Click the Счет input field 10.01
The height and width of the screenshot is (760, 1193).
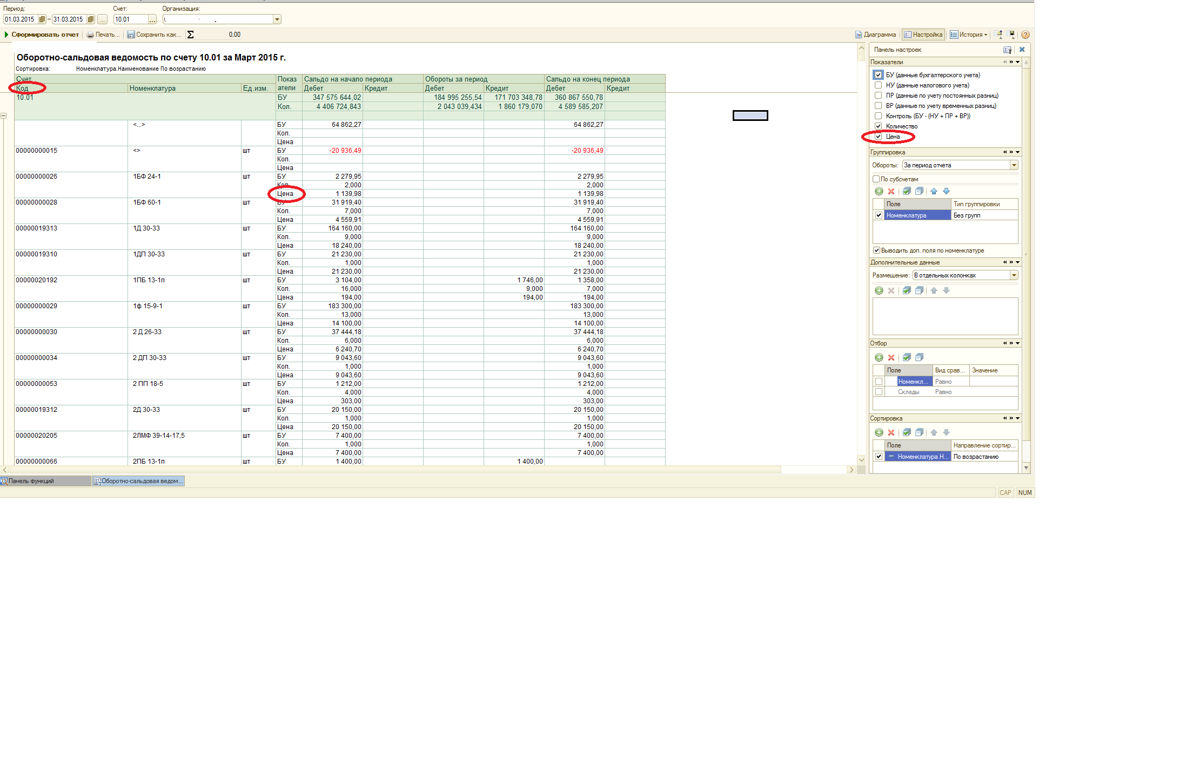[130, 19]
